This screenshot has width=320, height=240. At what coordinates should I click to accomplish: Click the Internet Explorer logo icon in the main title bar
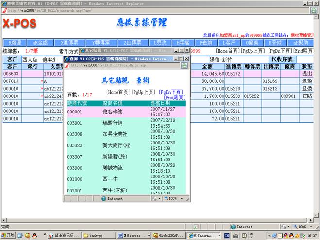(x=4, y=3)
